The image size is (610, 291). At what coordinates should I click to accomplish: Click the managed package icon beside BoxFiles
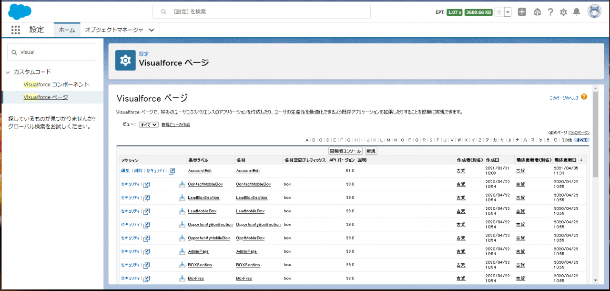(x=182, y=278)
